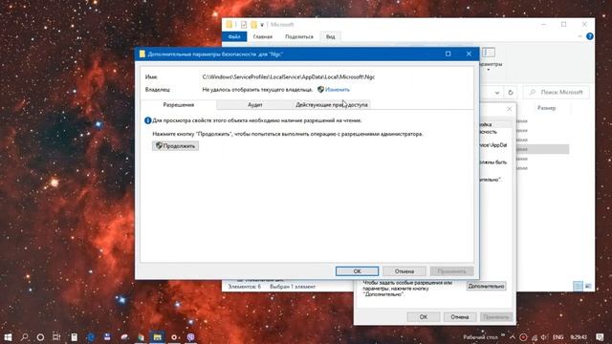Click the new folder icon in Explorer title bar
The image size is (612, 344).
[253, 25]
